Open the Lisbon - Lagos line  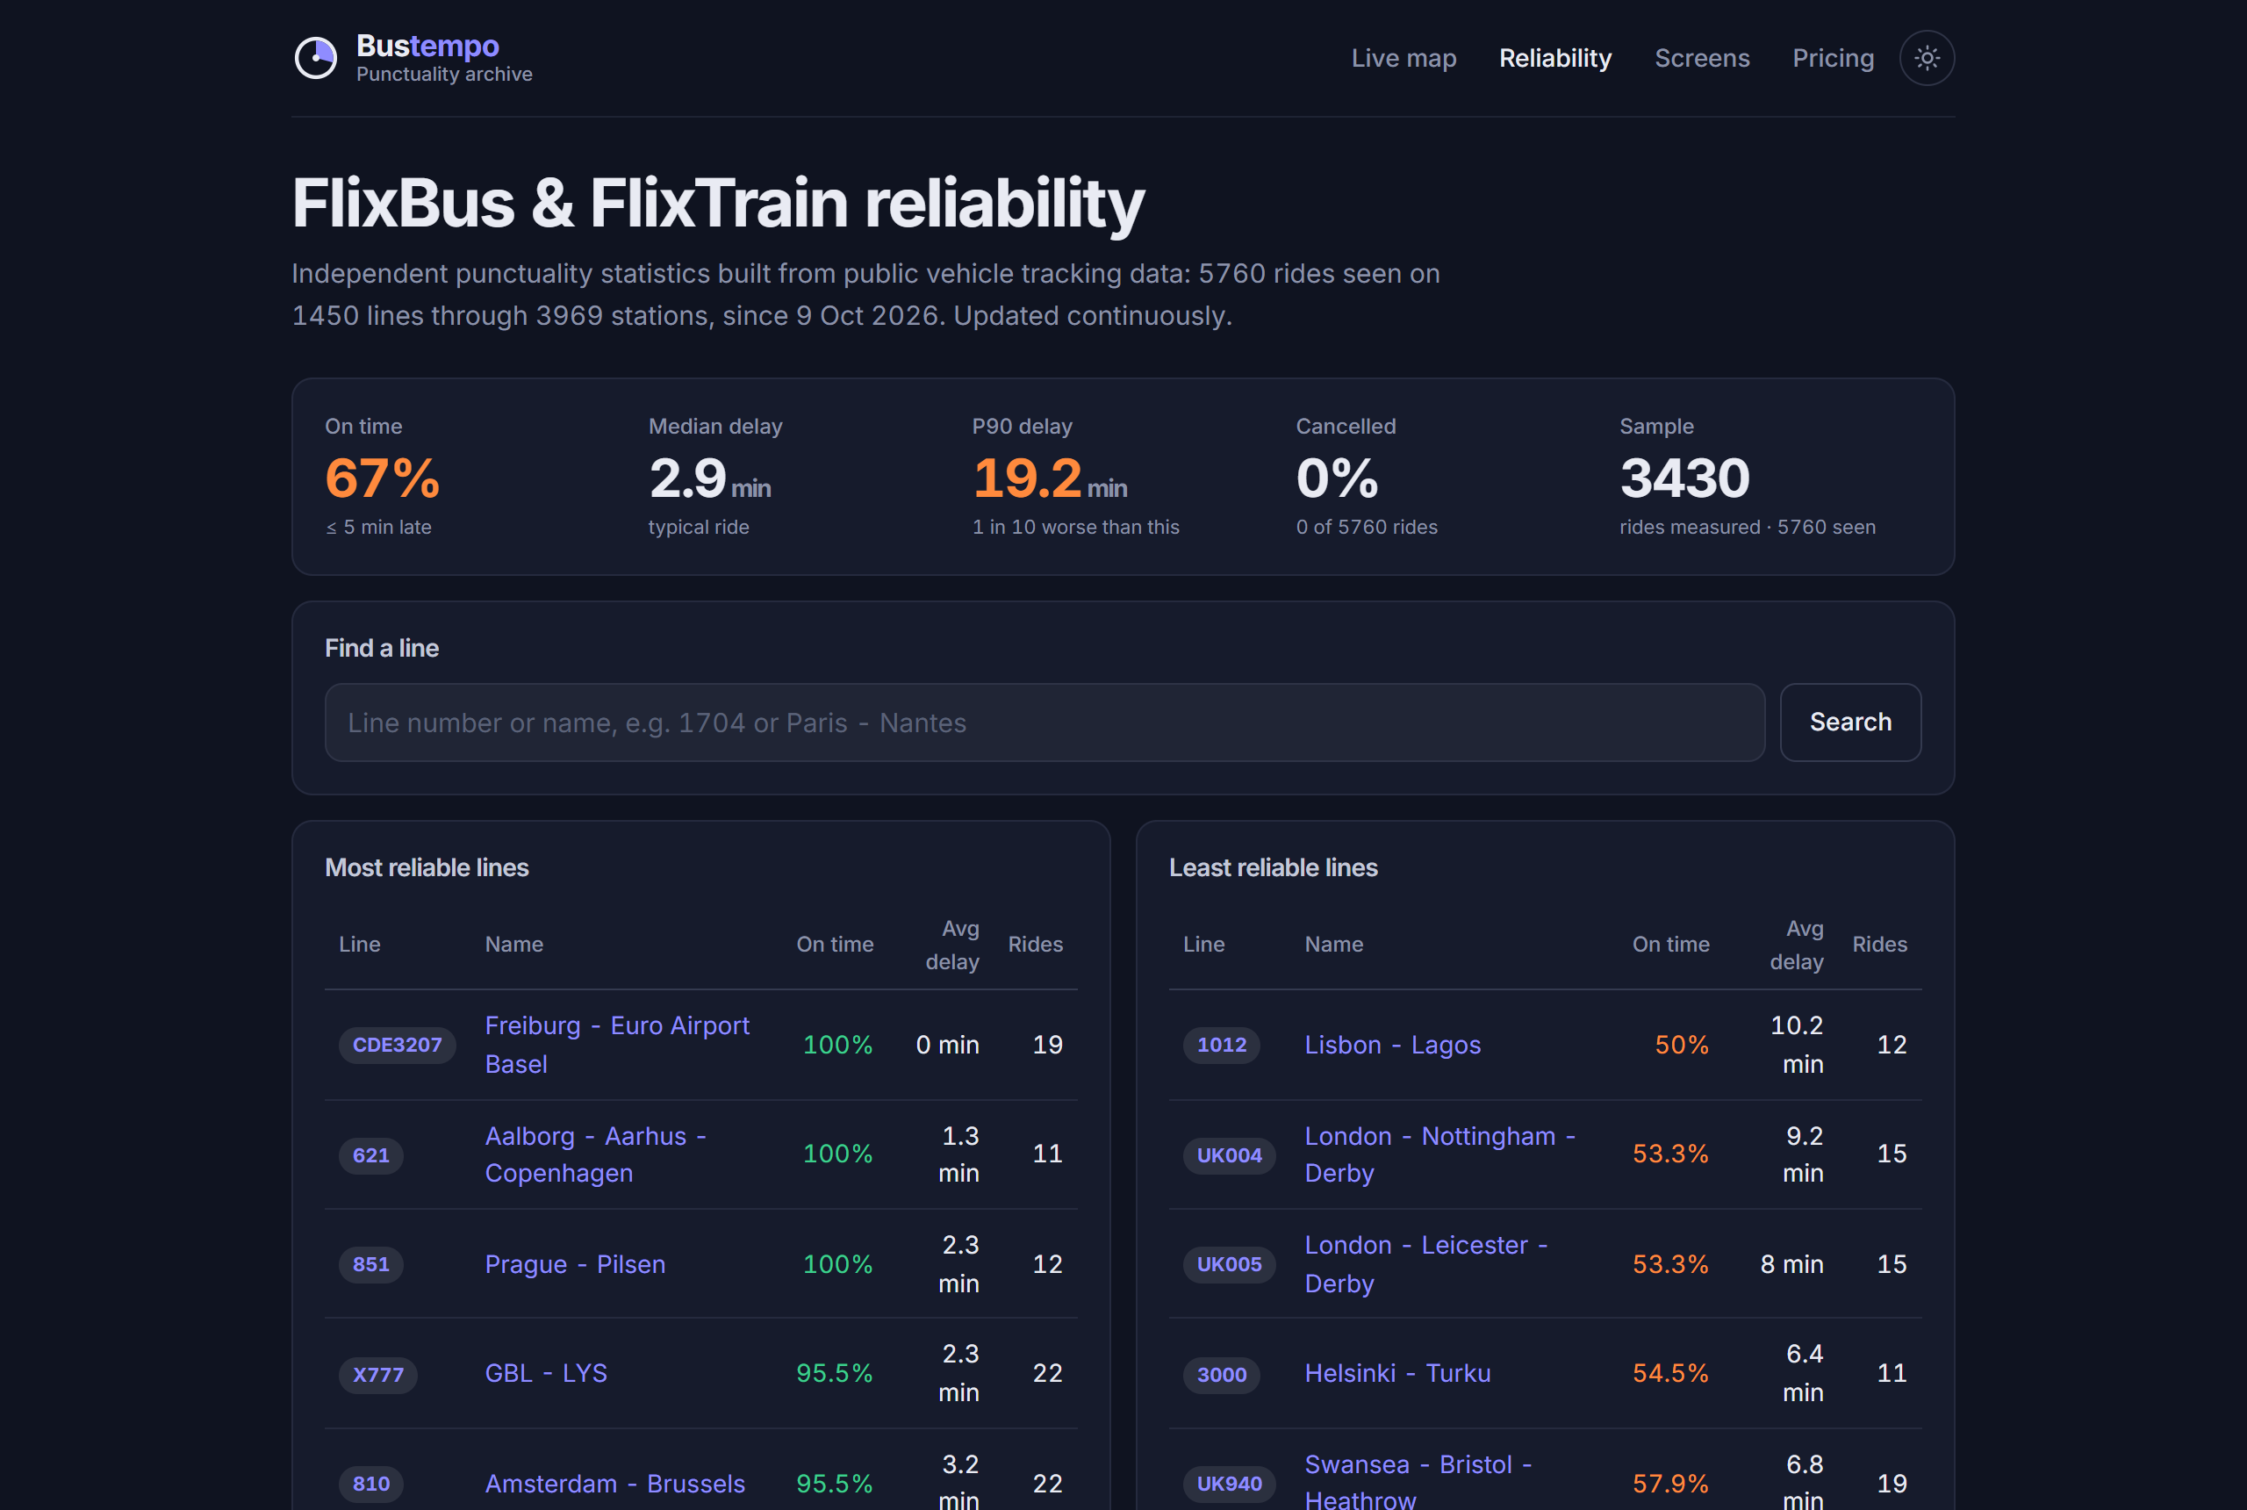1392,1045
